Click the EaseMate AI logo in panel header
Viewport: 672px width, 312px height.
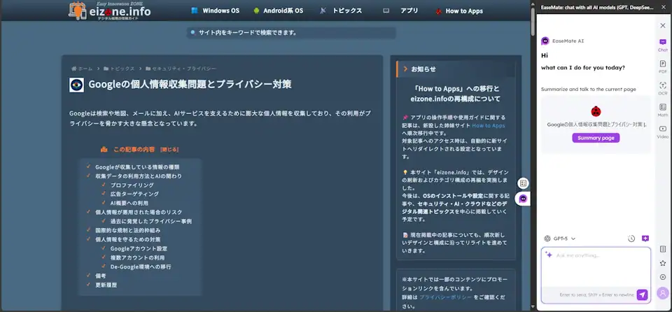(x=545, y=41)
